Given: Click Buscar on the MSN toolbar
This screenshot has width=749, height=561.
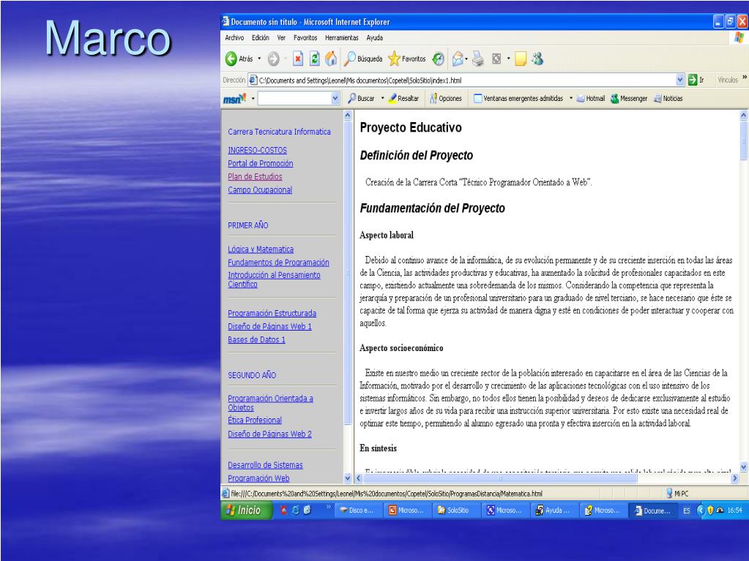Looking at the screenshot, I should coord(361,99).
